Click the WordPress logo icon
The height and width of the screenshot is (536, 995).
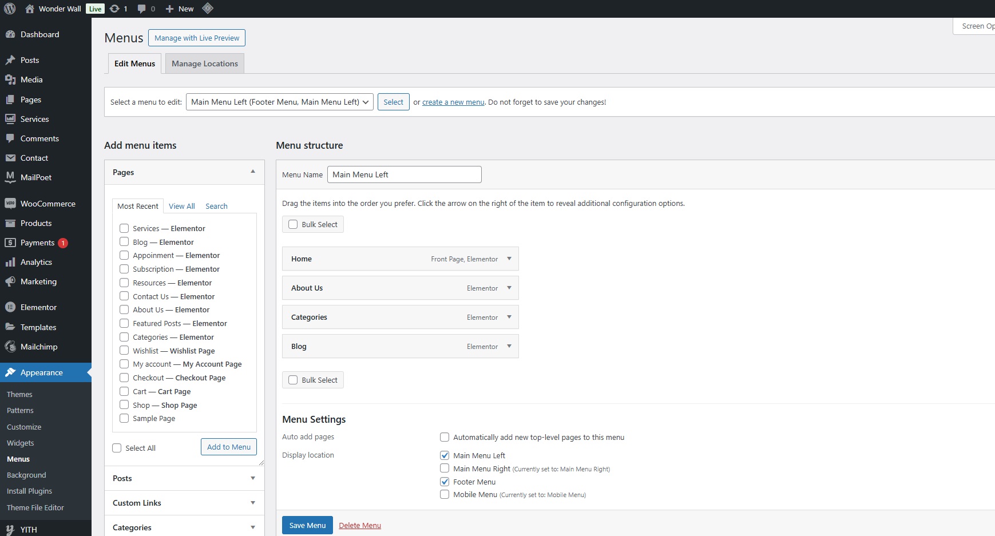click(10, 9)
